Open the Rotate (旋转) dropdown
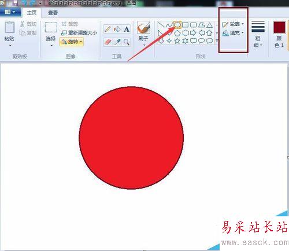Image resolution: width=289 pixels, height=251 pixels. point(72,42)
